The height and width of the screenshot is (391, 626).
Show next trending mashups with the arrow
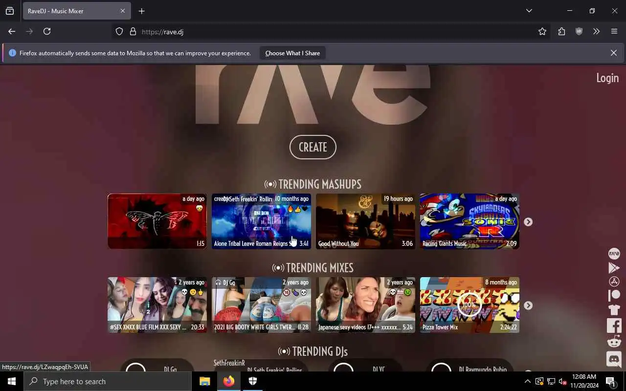pos(528,222)
